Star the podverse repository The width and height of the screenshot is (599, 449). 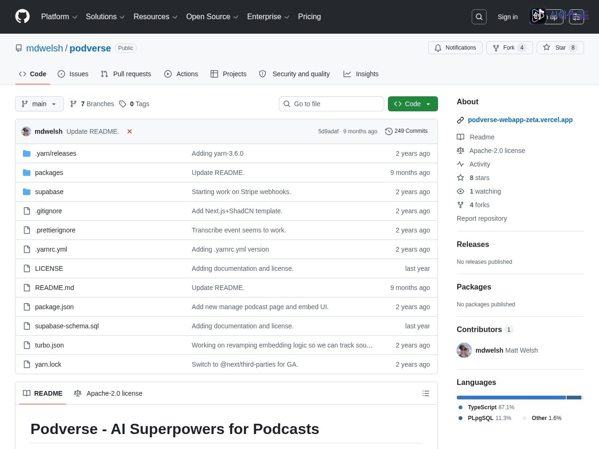point(560,48)
